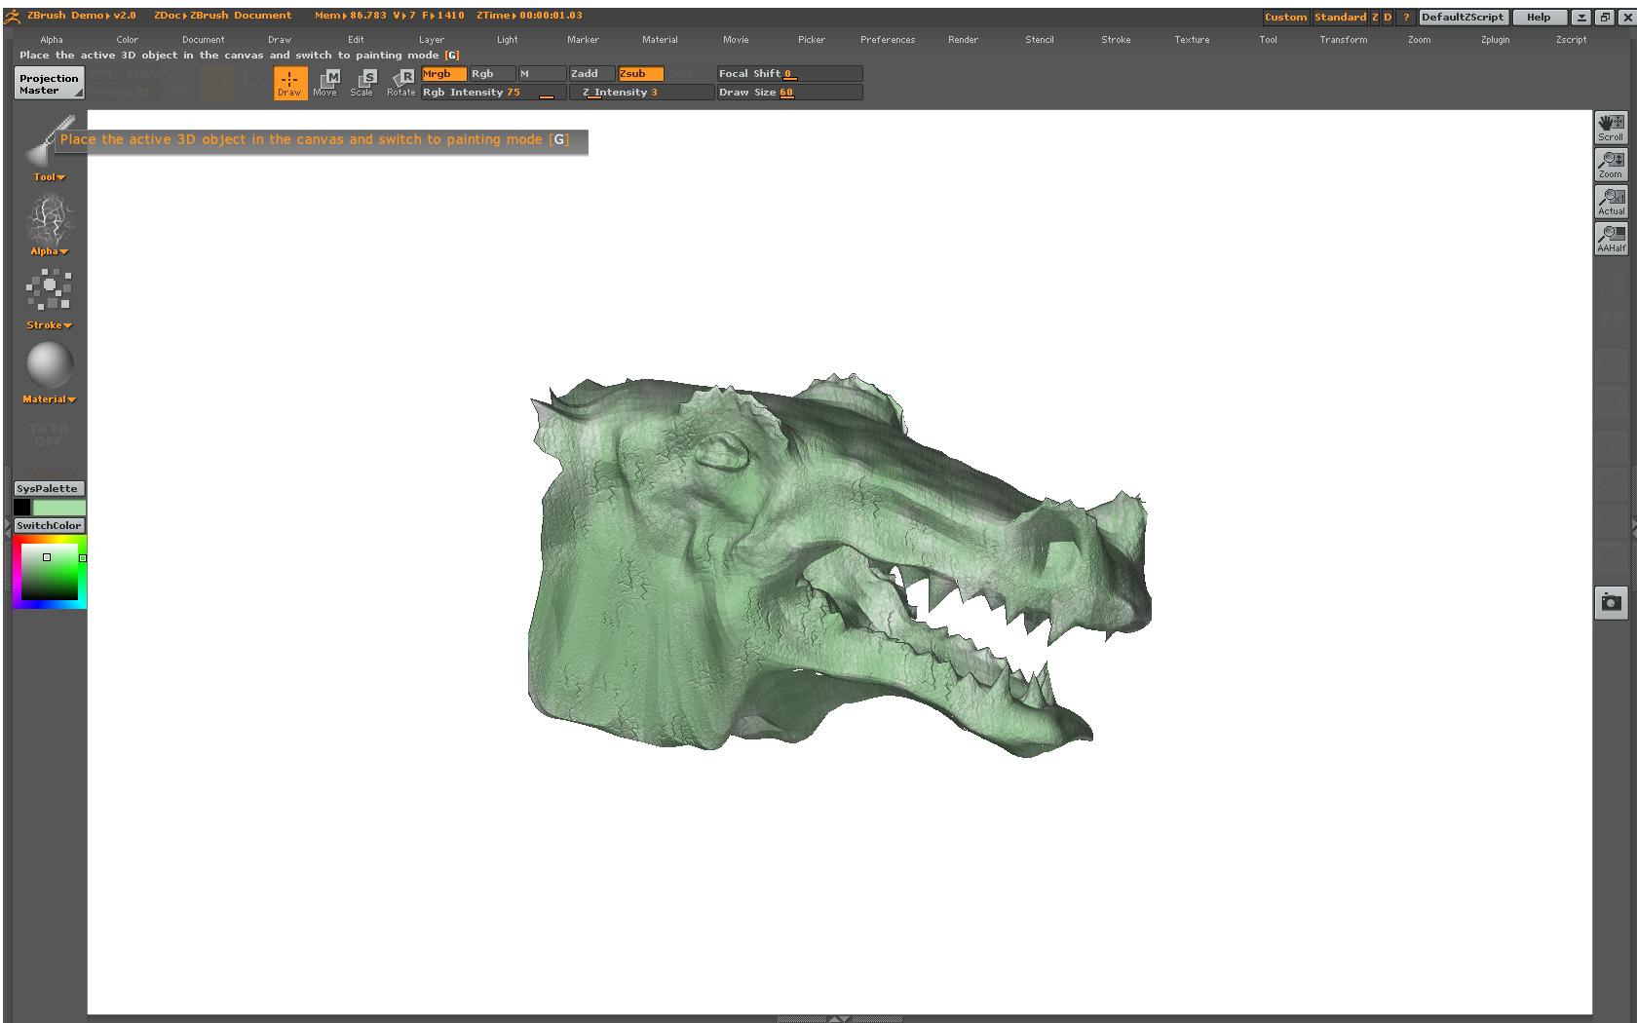Pick a shade in the color picker square
The image size is (1637, 1023).
50,572
